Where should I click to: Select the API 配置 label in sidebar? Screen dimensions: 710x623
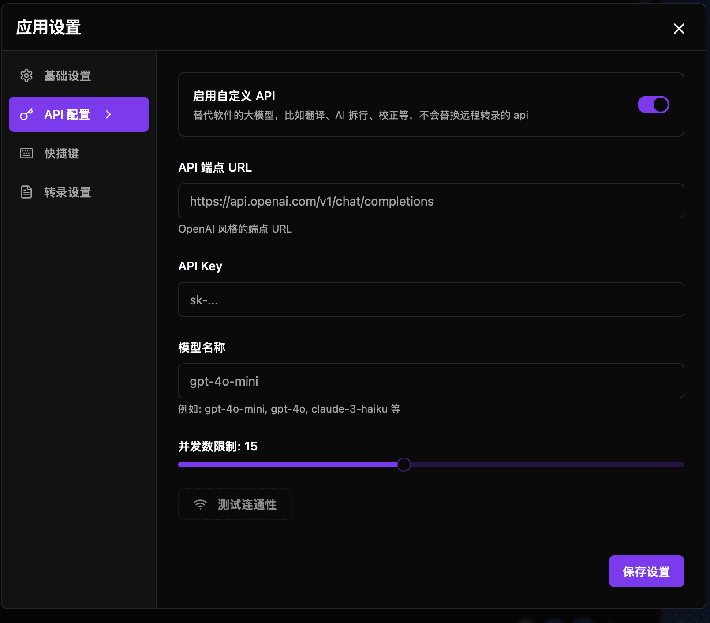[x=67, y=115]
